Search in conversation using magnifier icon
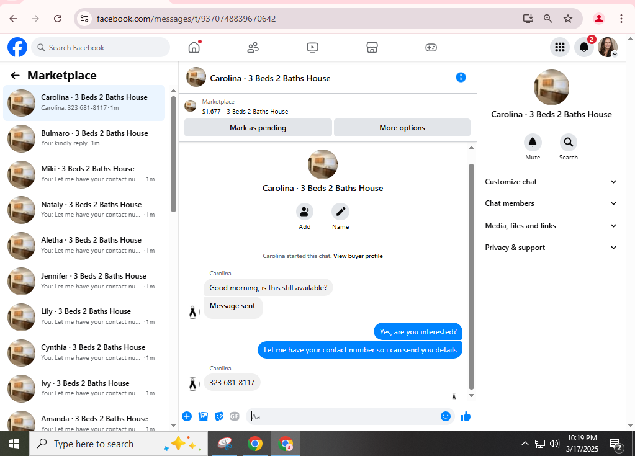The image size is (635, 456). coord(569,142)
